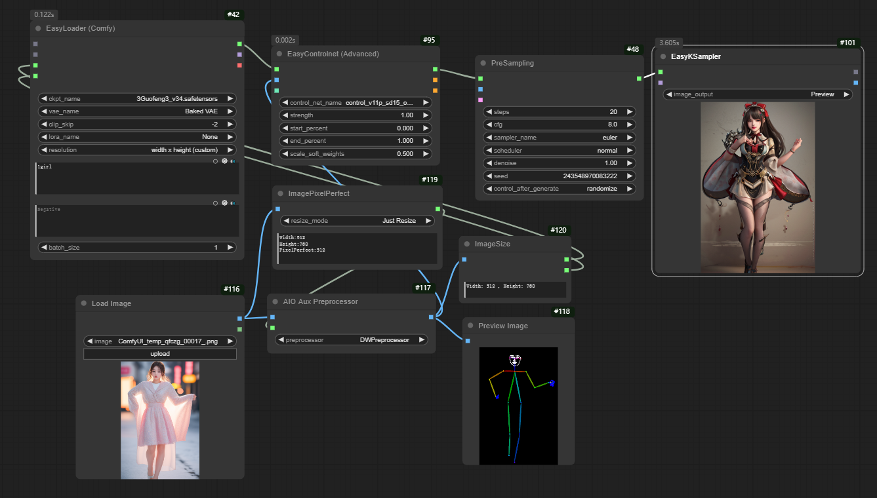
Task: Click the upload button in Load Image
Action: (160, 354)
